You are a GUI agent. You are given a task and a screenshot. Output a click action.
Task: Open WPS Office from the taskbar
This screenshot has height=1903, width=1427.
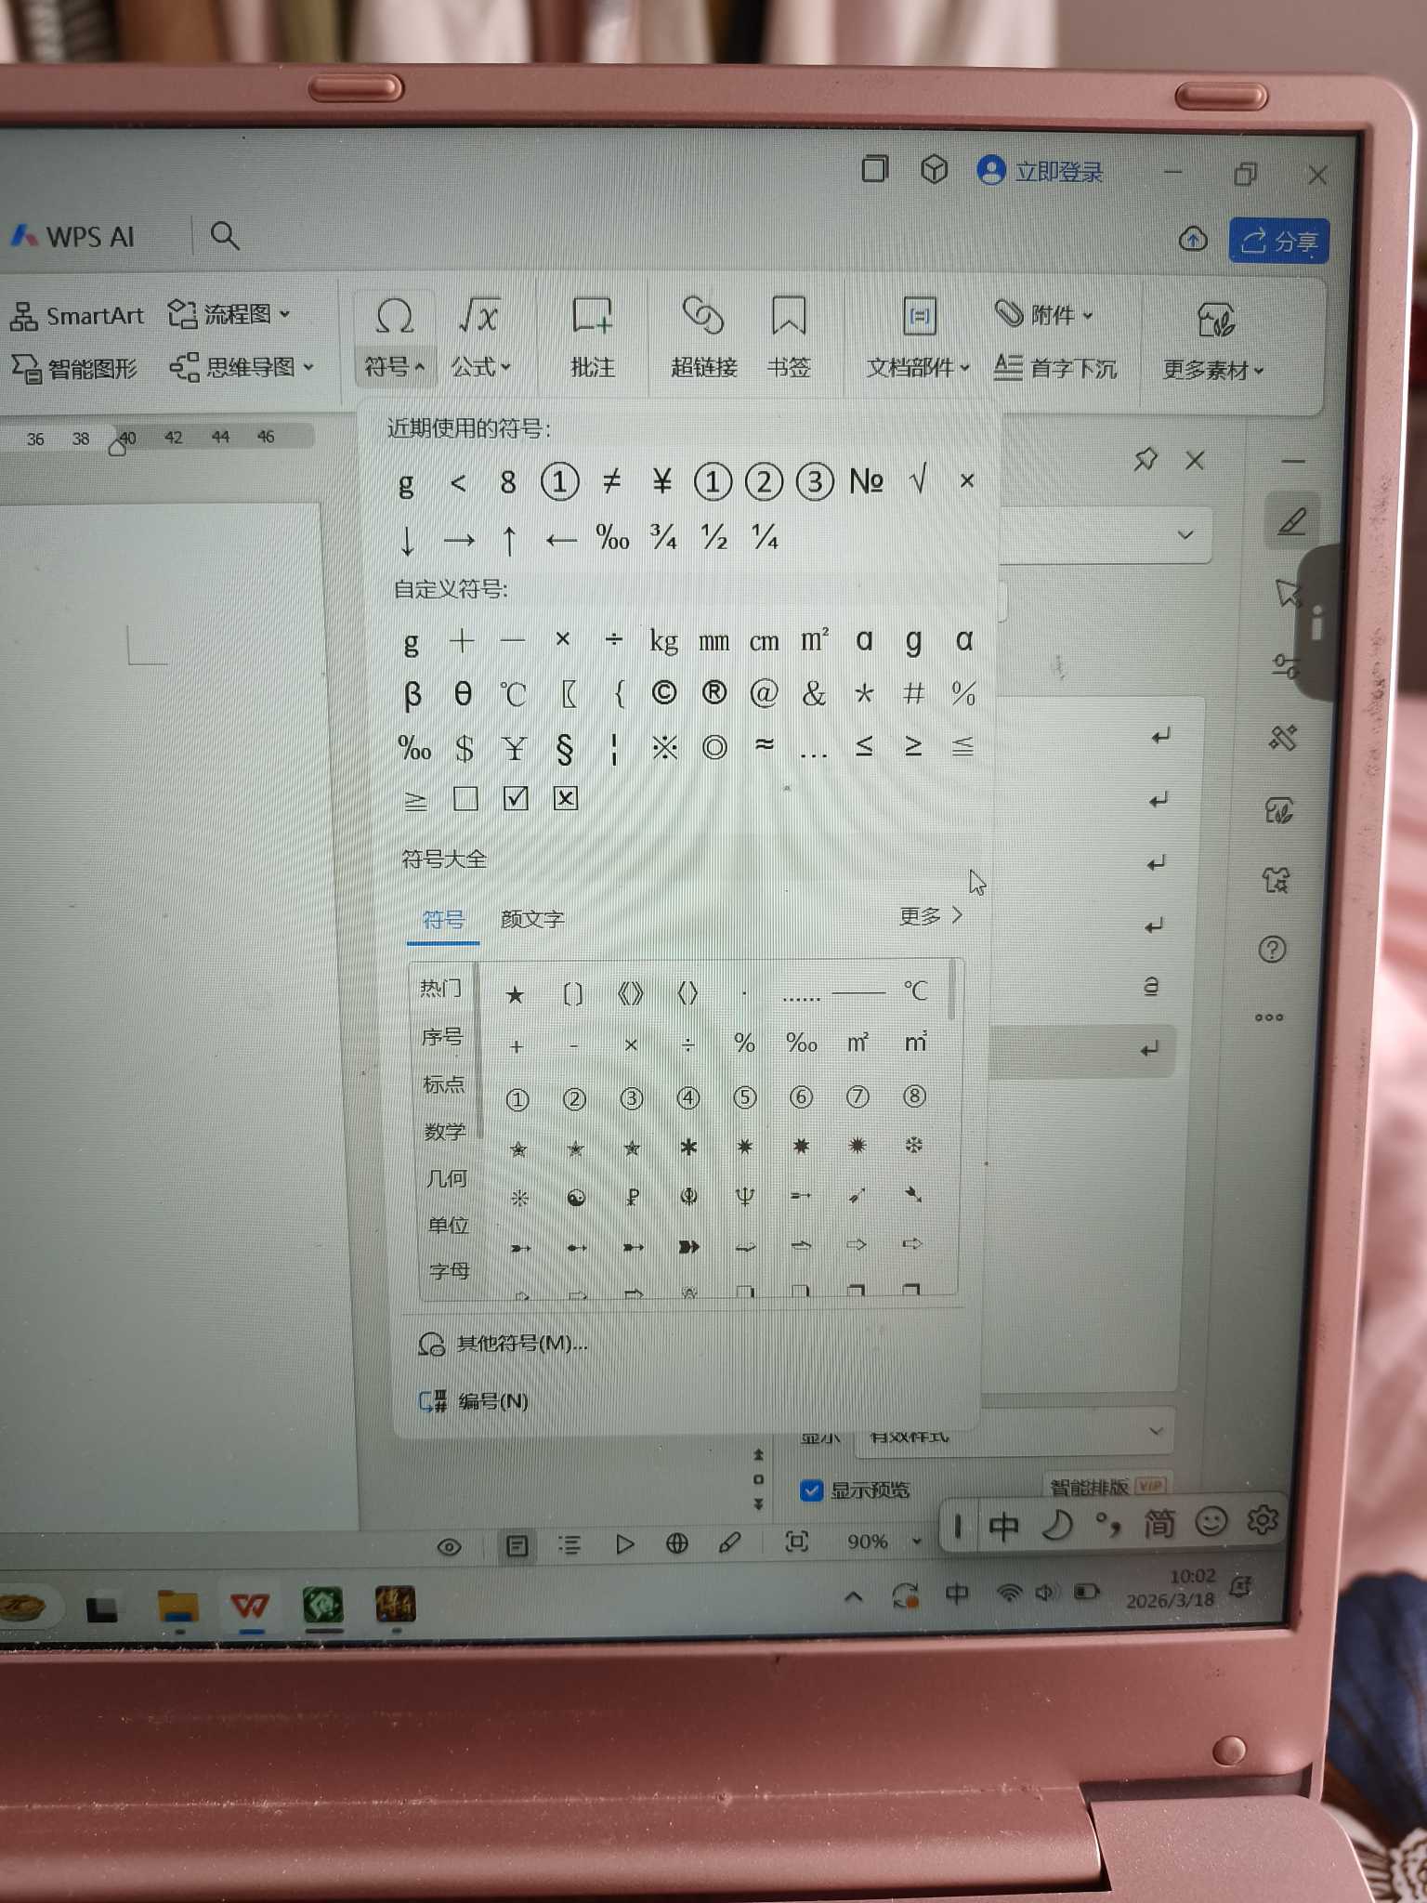[x=250, y=1605]
